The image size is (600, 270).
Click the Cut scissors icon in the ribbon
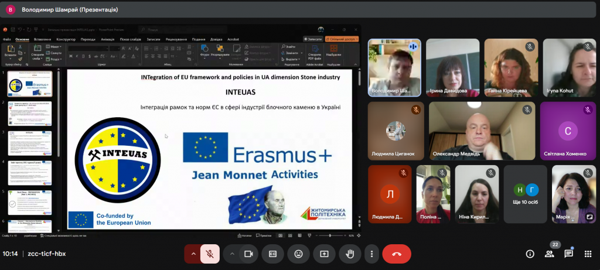tap(20, 47)
